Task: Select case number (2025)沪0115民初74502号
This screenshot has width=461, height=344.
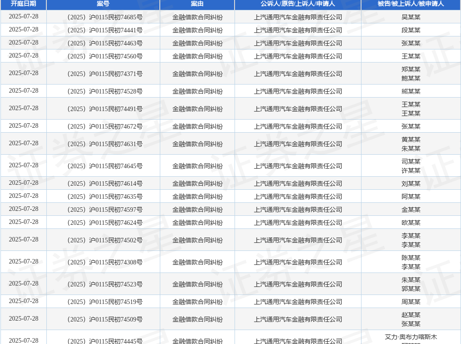Action: point(105,240)
